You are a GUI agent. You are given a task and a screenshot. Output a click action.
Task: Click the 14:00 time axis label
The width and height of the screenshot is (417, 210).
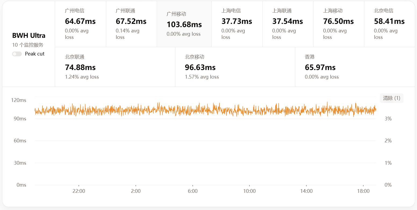tap(306, 191)
